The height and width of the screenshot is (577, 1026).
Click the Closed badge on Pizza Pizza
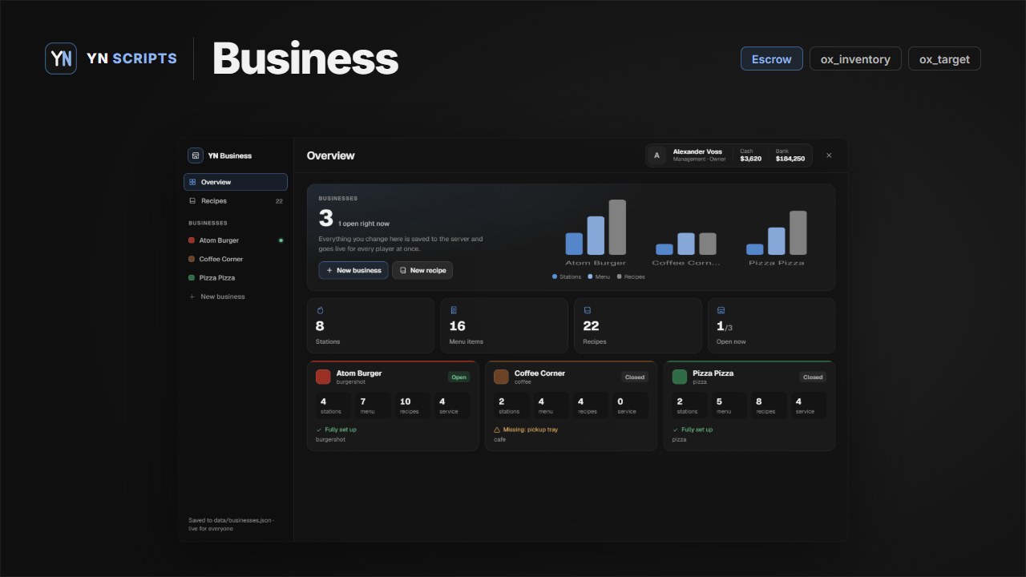[x=813, y=377]
